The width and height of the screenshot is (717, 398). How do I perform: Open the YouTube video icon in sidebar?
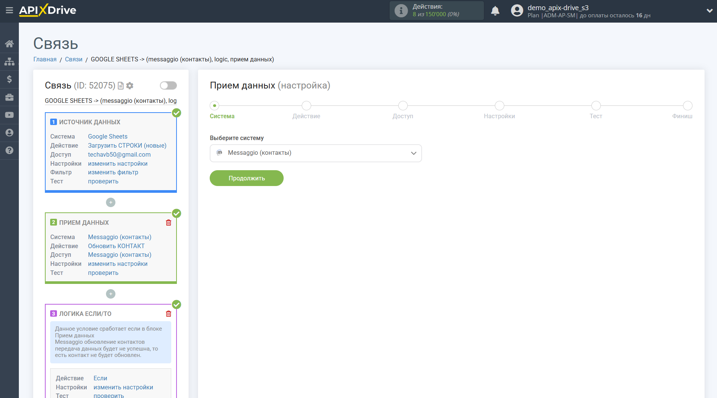(x=9, y=115)
